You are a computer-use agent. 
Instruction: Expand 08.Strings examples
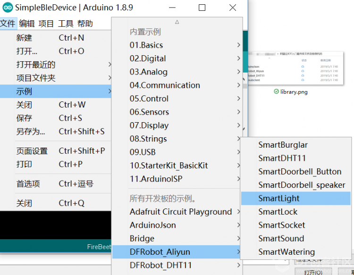coord(177,139)
